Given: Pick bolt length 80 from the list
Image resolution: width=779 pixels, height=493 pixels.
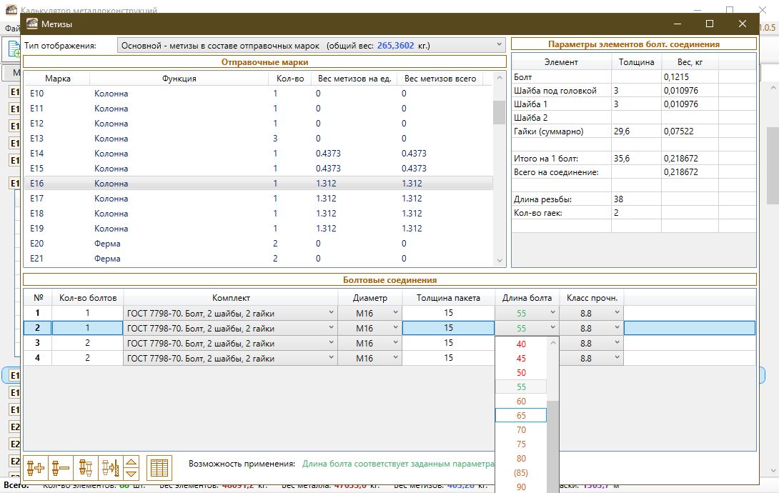Looking at the screenshot, I should coord(521,458).
